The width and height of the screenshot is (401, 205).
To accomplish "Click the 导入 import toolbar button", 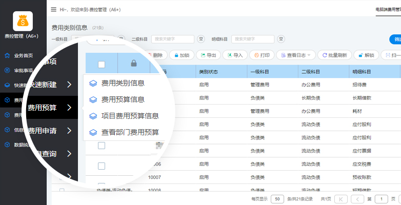I will click(x=235, y=55).
